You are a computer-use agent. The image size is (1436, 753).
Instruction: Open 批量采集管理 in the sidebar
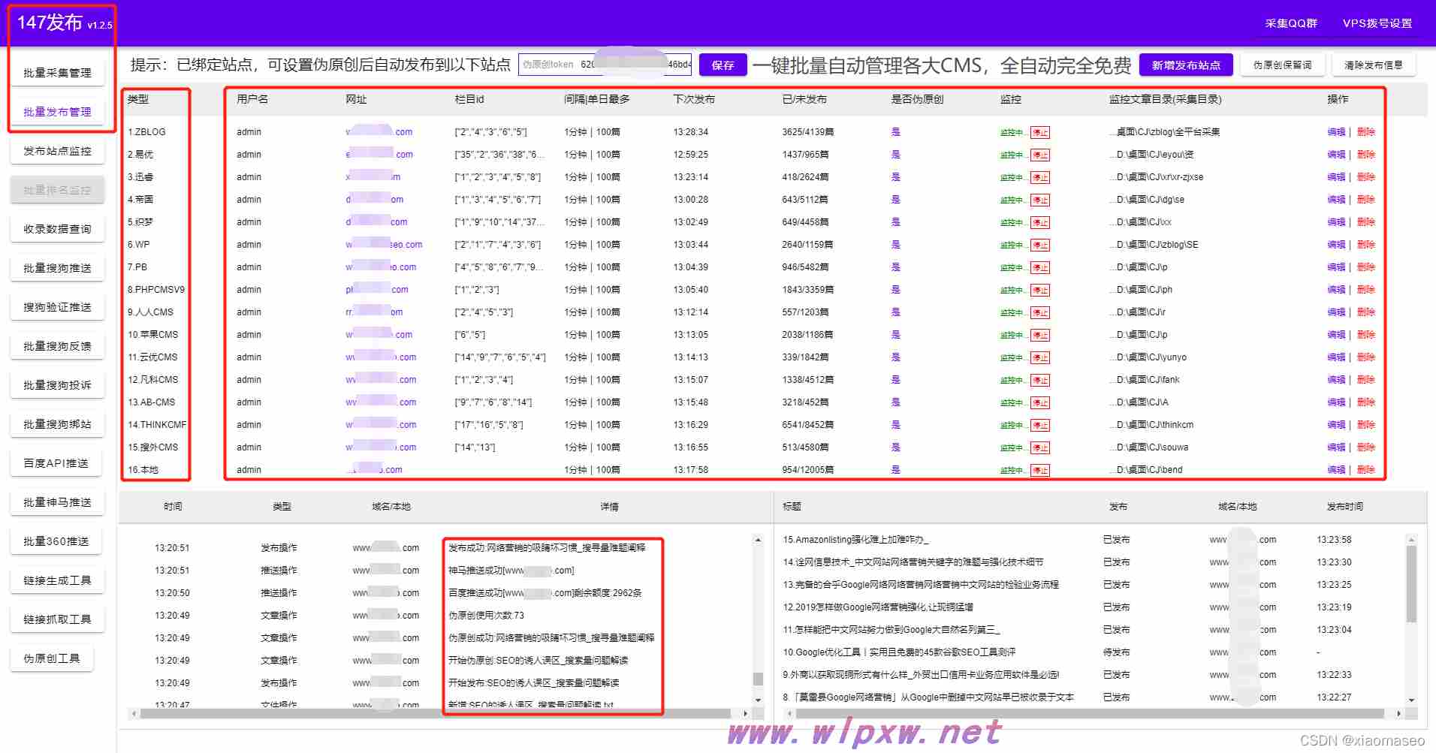[57, 73]
